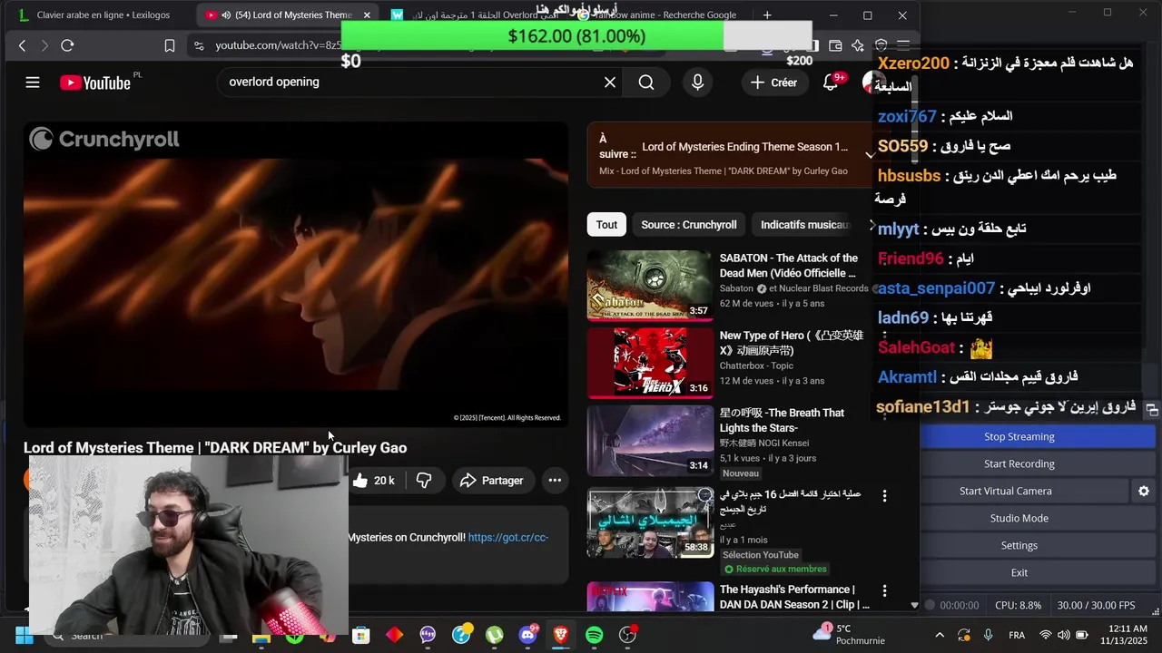
Task: Open site settings icon beside the URL
Action: point(198,45)
